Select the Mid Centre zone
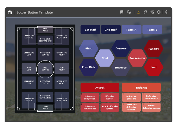Screen dimensions: 177x129 coord(45,68)
